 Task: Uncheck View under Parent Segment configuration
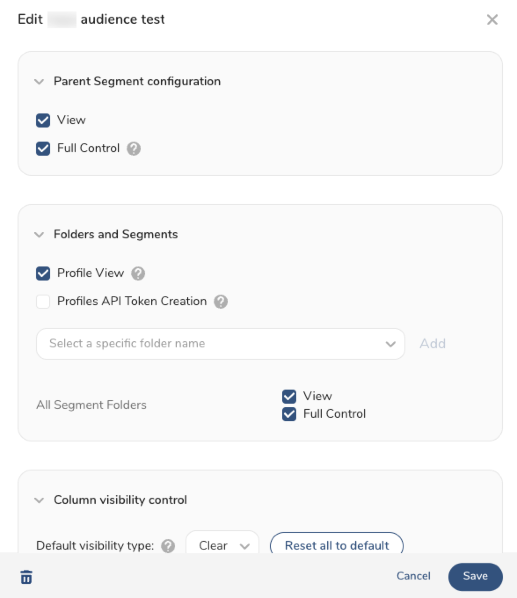[x=43, y=120]
